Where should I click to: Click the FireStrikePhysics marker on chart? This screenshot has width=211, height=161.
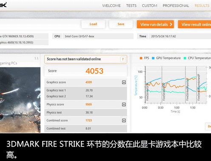[x=187, y=89]
